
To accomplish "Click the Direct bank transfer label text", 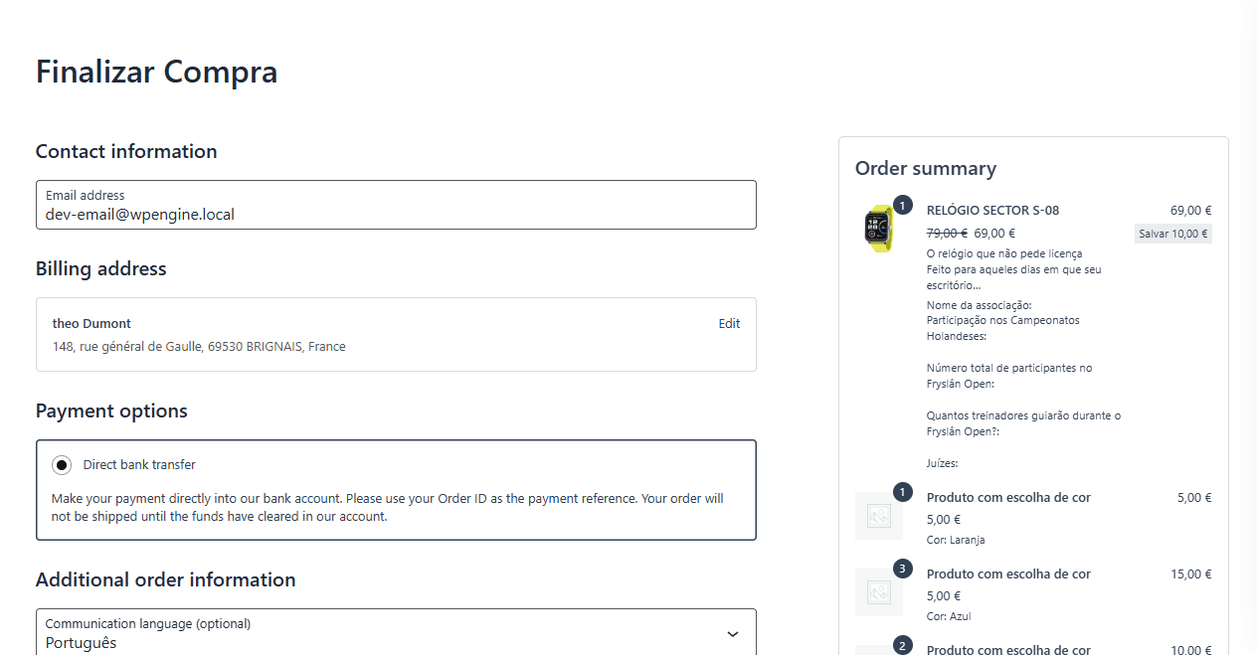I will click(x=139, y=465).
